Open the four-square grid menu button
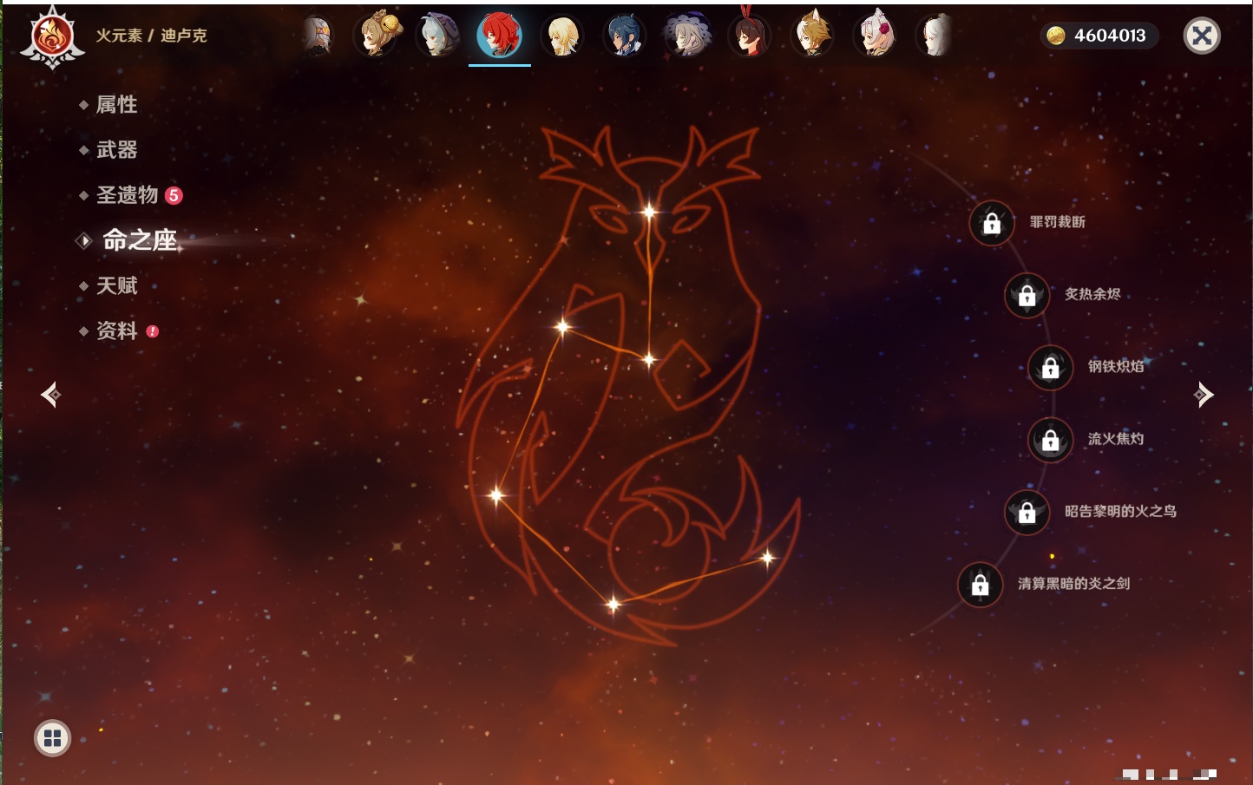The height and width of the screenshot is (785, 1253). (52, 738)
